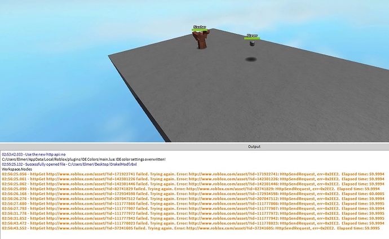The height and width of the screenshot is (239, 389).
Task: Click the Slasher name label
Action: click(200, 27)
